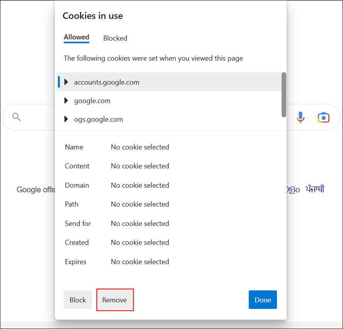343x329 pixels.
Task: Open Google Lens camera search
Action: pyautogui.click(x=324, y=117)
